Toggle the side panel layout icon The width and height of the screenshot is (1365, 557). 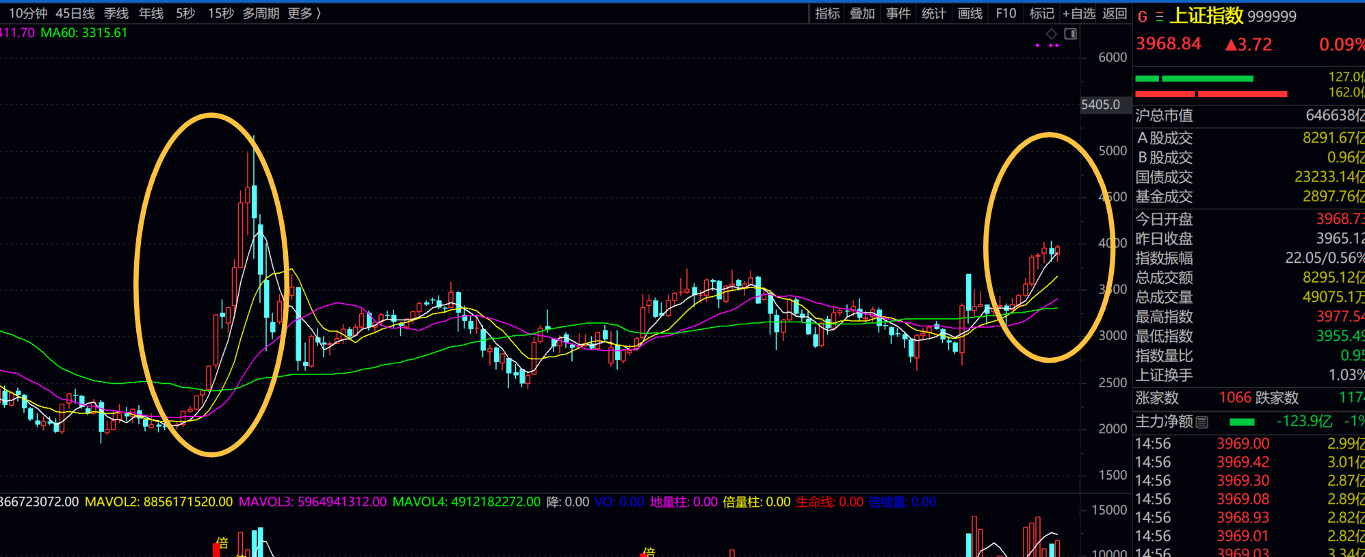point(1071,34)
